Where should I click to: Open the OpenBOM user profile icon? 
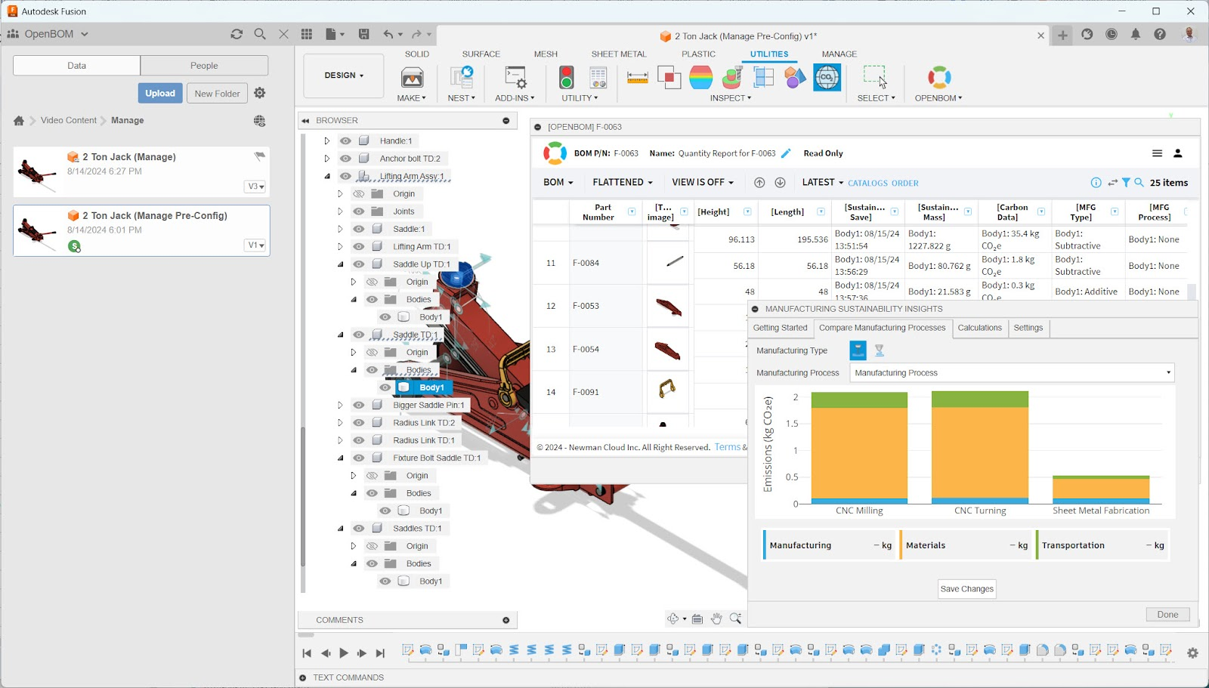click(1177, 153)
